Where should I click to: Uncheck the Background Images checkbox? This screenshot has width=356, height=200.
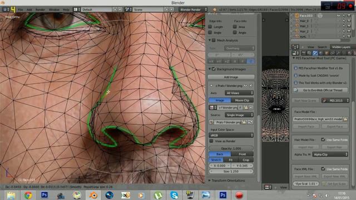[x=214, y=69]
